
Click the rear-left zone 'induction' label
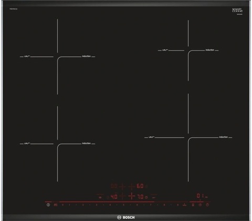pos(87,56)
